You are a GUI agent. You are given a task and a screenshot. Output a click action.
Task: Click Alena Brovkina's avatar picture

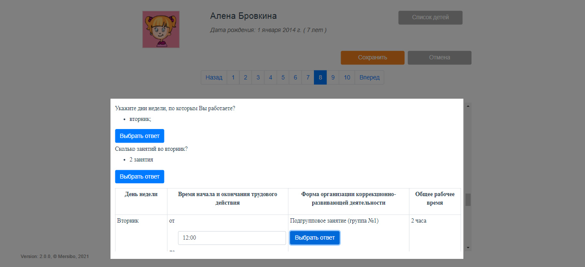161,29
